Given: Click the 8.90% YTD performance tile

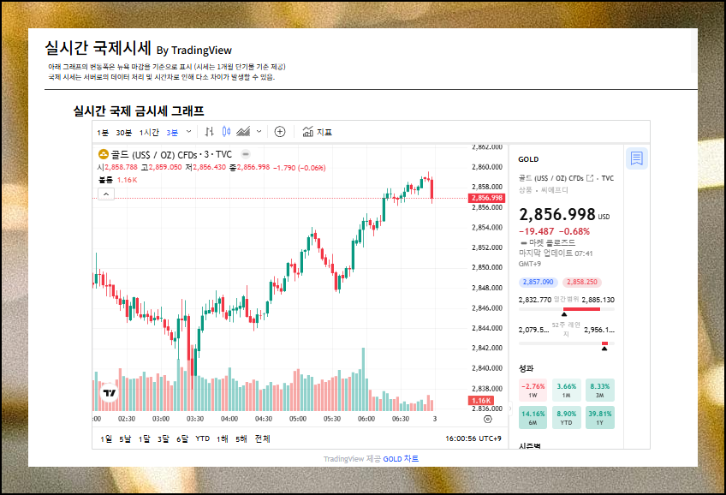Looking at the screenshot, I should point(566,418).
